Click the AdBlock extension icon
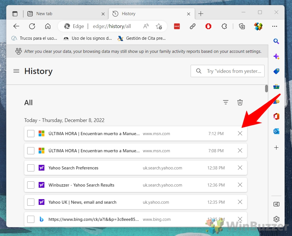Viewport: 292px width, 236px height. click(x=208, y=26)
